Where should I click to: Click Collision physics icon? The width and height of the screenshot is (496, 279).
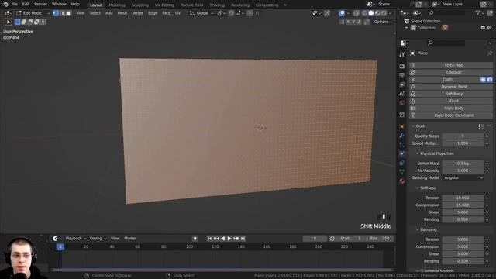pyautogui.click(x=413, y=72)
